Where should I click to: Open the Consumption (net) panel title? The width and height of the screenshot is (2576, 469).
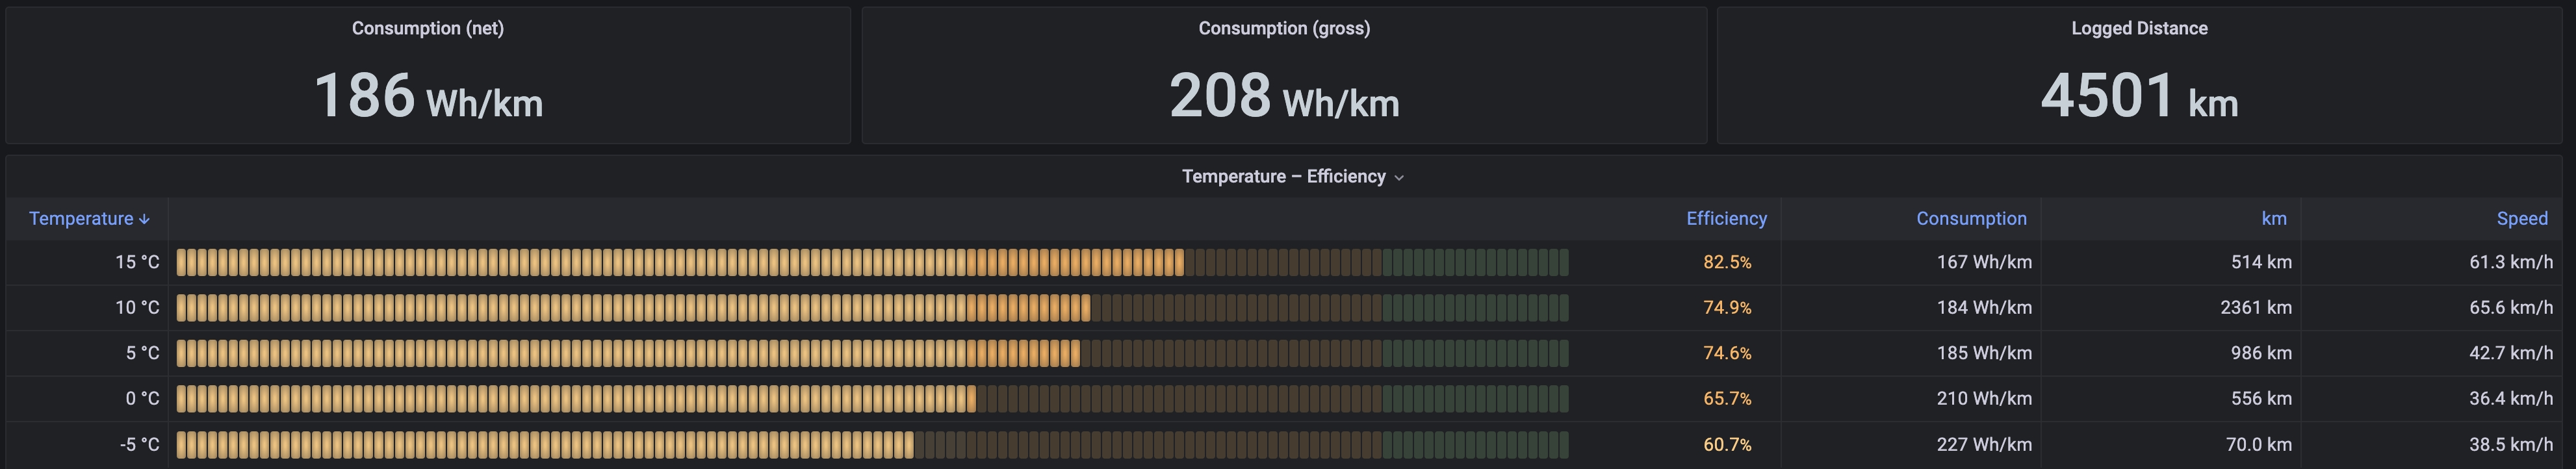[x=427, y=29]
